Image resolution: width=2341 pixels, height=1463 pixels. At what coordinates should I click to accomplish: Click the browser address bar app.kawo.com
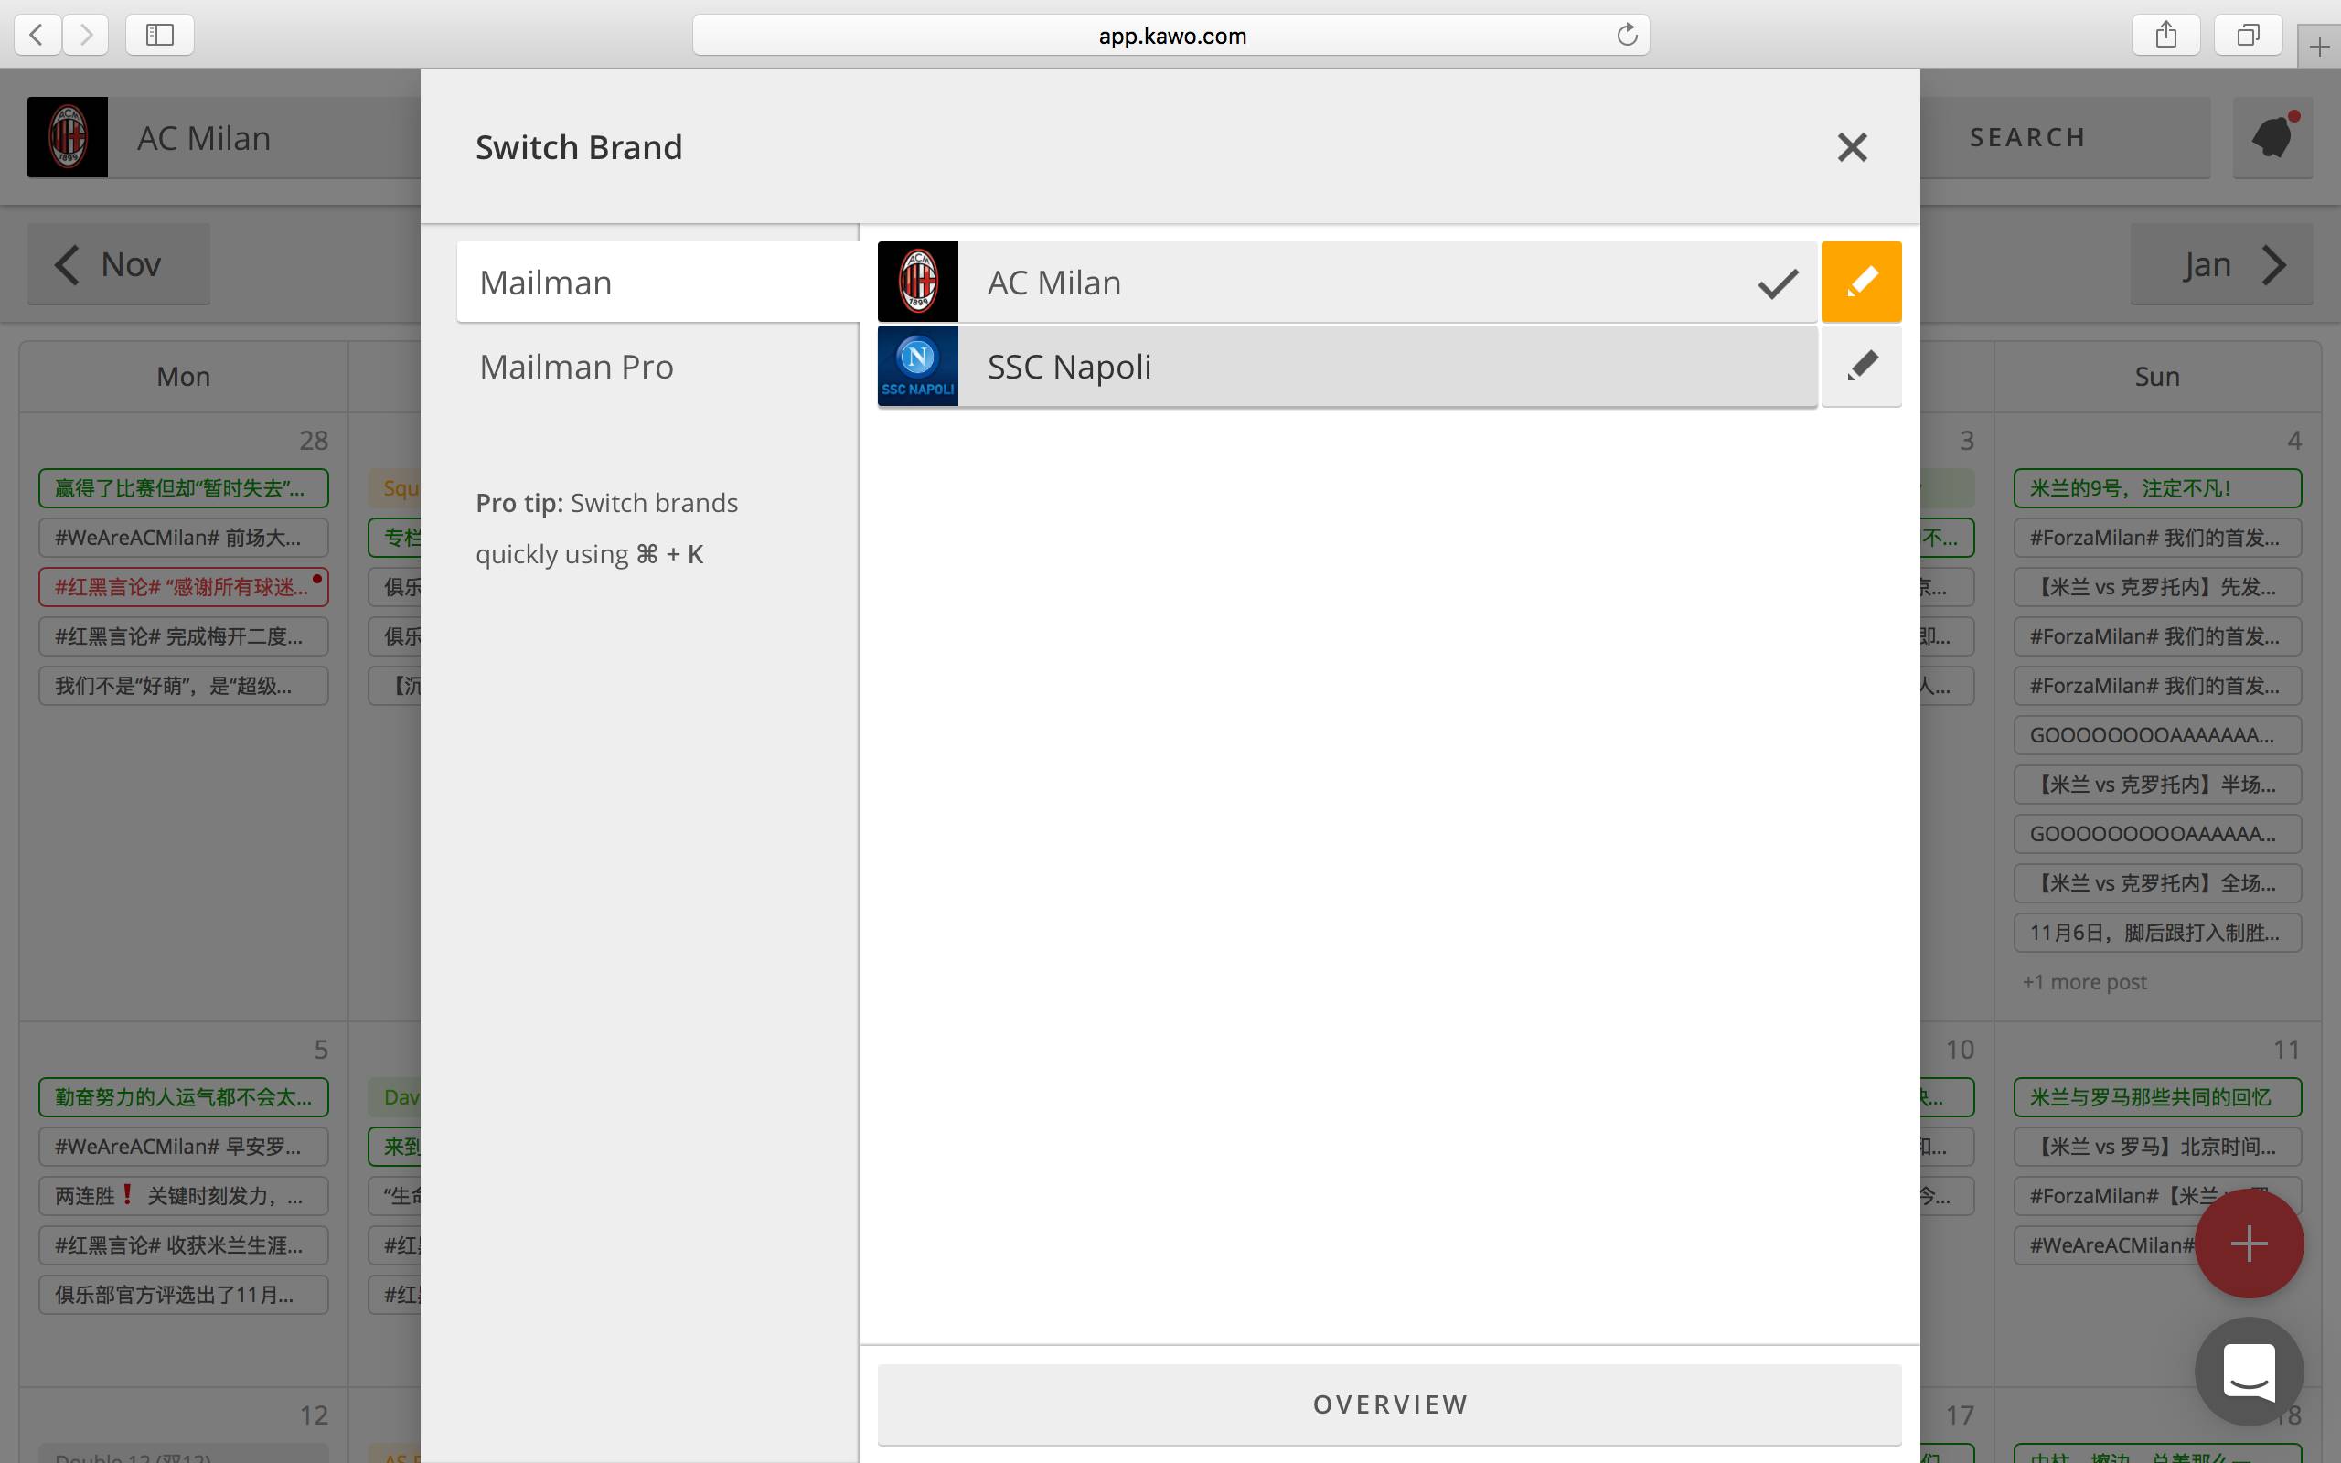pos(1170,36)
